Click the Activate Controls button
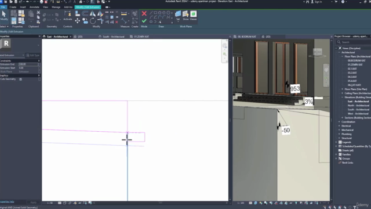371x209 pixels. [x=68, y=16]
